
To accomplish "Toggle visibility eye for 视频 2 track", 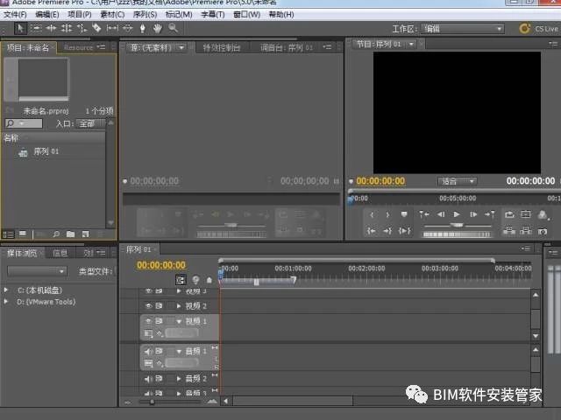I will pyautogui.click(x=148, y=306).
